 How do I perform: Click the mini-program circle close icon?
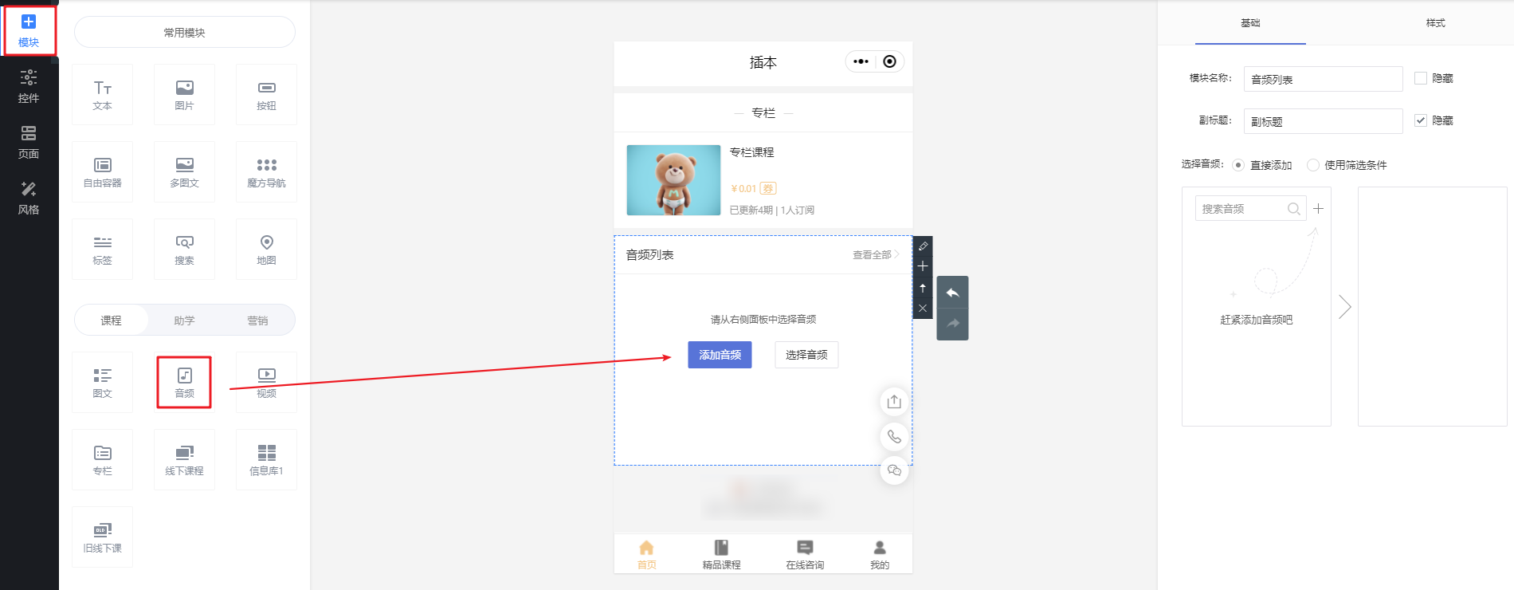pyautogui.click(x=890, y=61)
